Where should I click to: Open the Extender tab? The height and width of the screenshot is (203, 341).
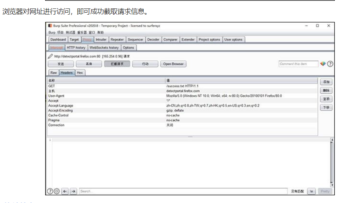[x=188, y=40]
